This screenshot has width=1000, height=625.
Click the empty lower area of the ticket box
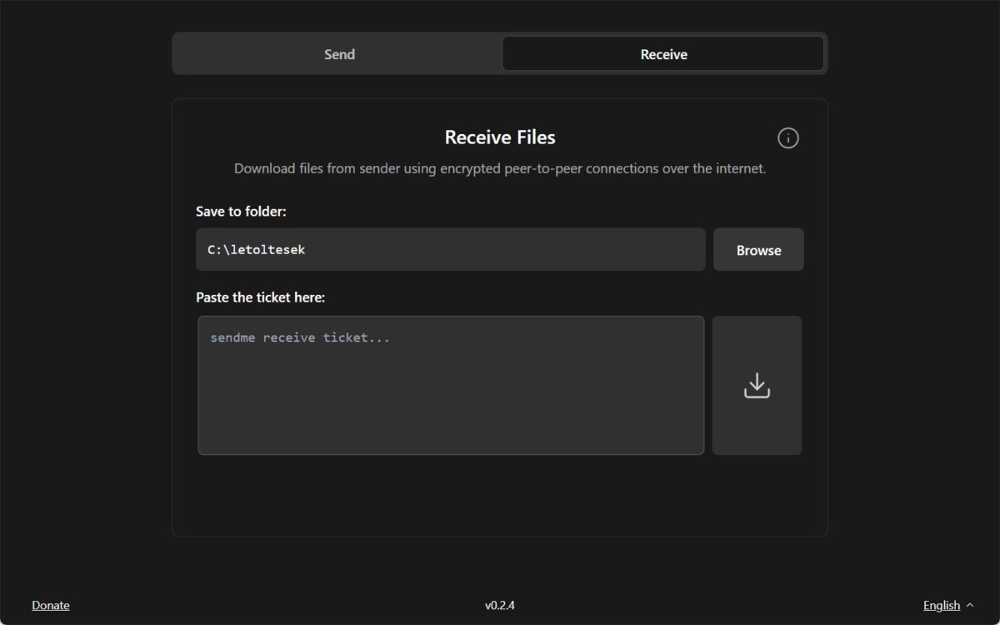click(450, 425)
